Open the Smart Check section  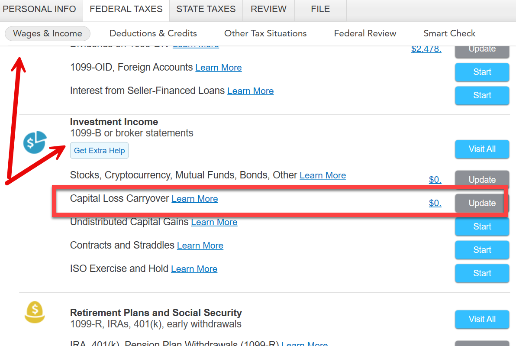[x=449, y=33]
